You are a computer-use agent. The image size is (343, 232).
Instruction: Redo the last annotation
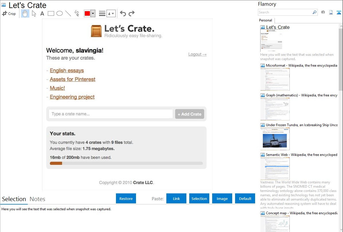click(x=131, y=13)
